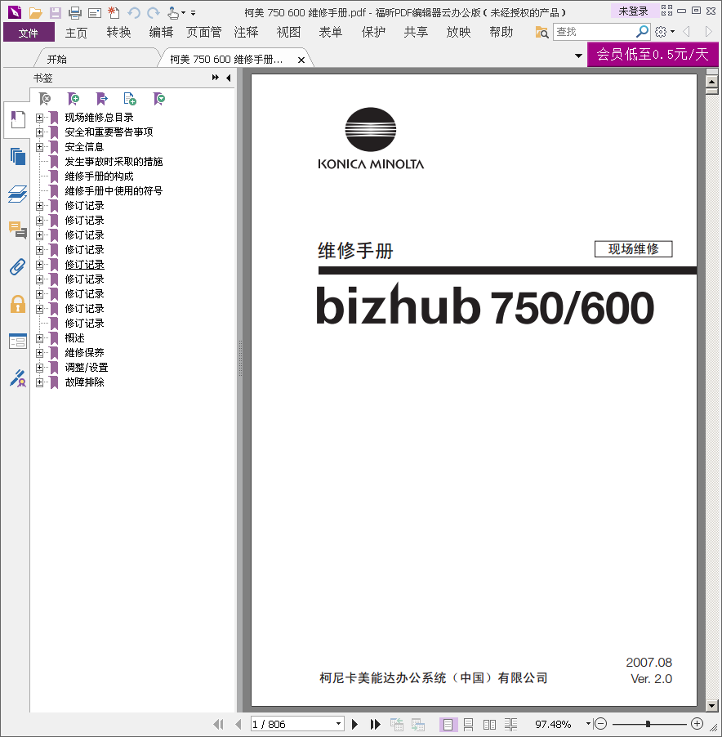Screen dimensions: 722x737
Task: Expand the 调整/设置 bookmark node
Action: [39, 368]
